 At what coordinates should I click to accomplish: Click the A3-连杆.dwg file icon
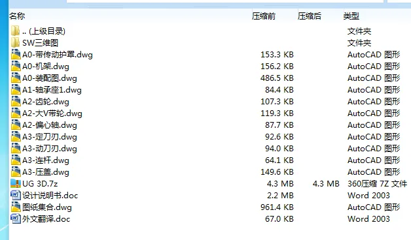(x=16, y=160)
